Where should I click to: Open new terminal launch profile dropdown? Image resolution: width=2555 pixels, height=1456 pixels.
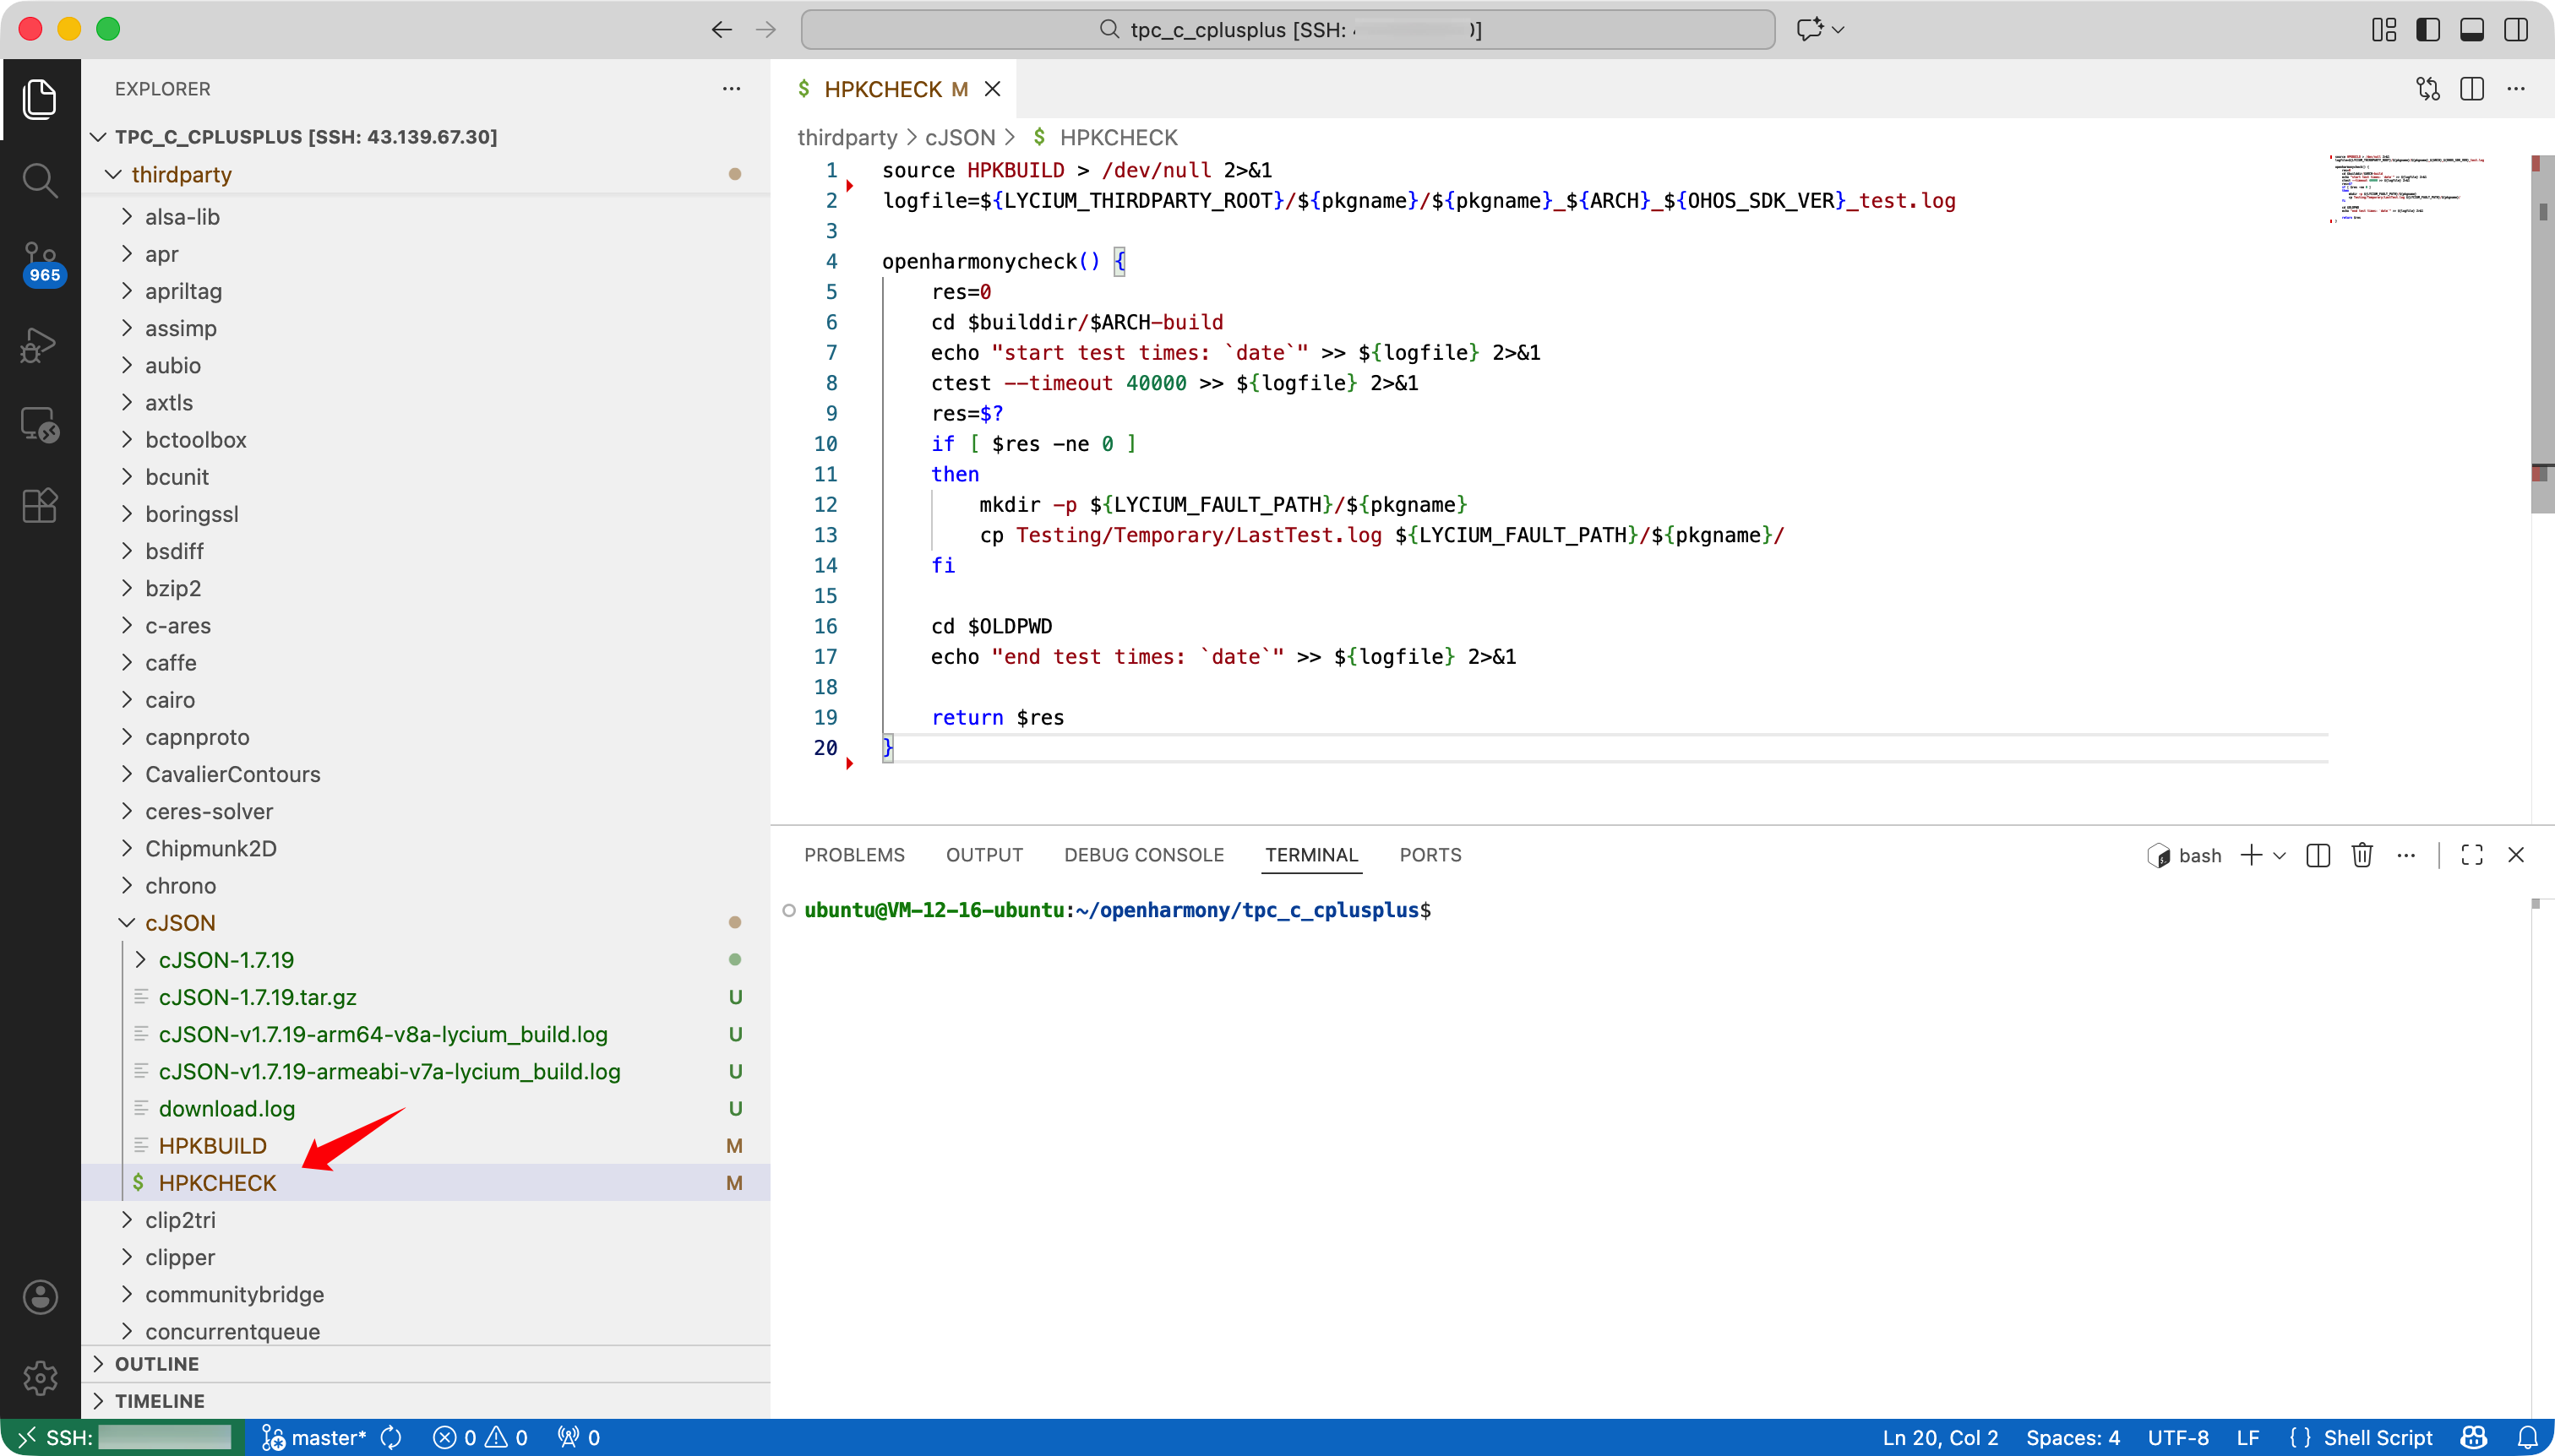tap(2280, 856)
